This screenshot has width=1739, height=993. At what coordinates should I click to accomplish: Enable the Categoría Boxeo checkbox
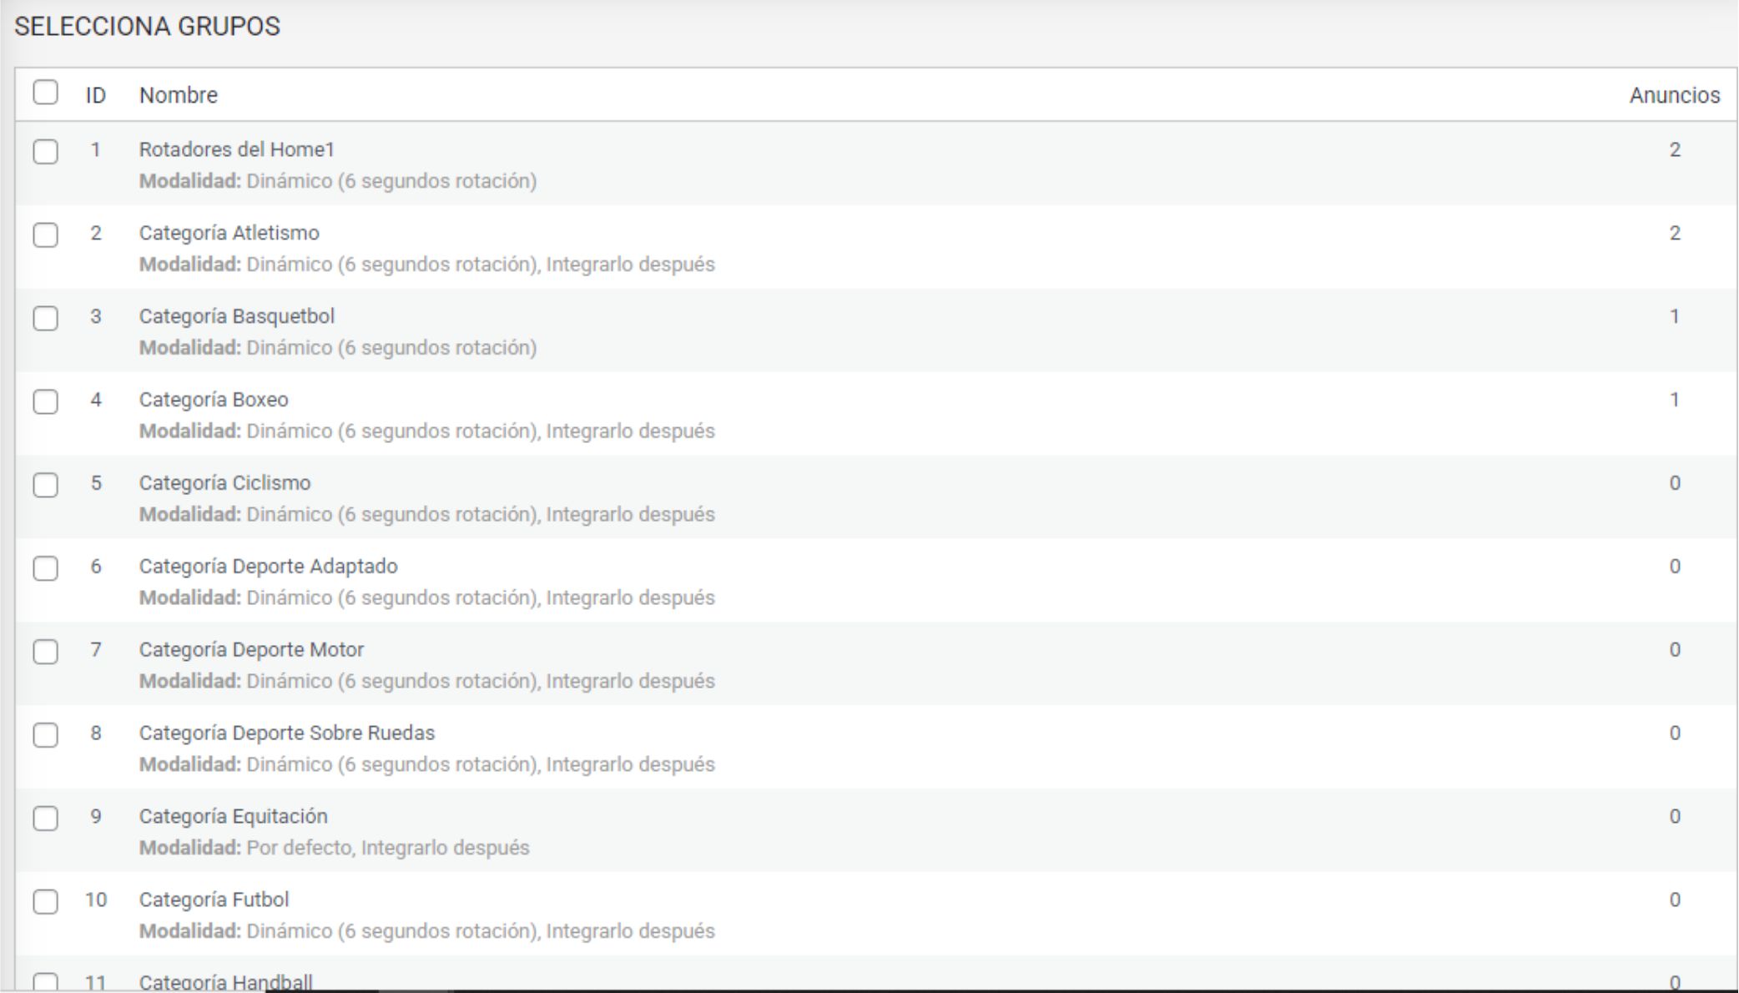[46, 402]
